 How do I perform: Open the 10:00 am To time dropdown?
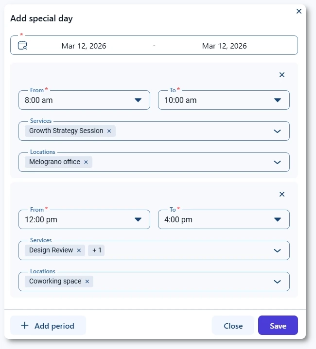pyautogui.click(x=278, y=100)
